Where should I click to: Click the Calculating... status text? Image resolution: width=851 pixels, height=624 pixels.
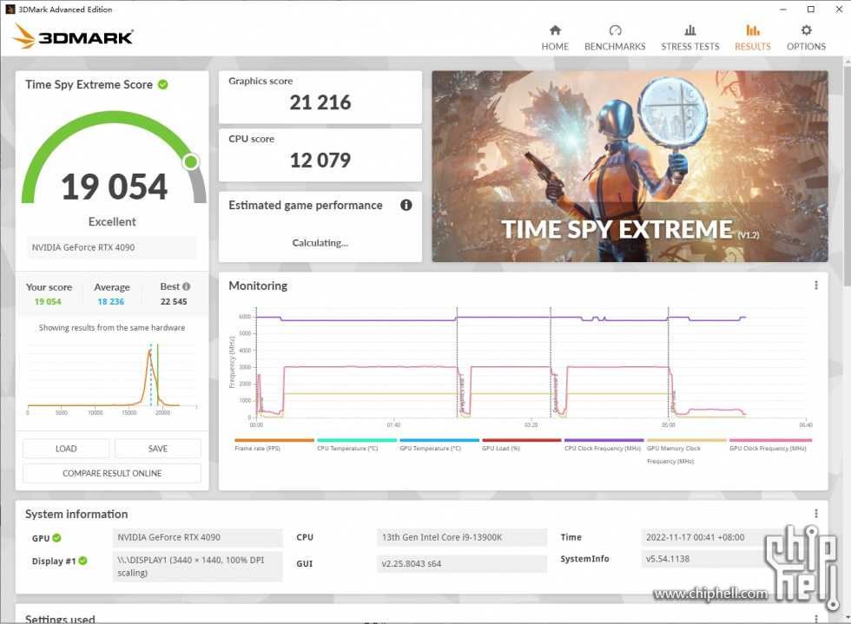click(x=320, y=243)
